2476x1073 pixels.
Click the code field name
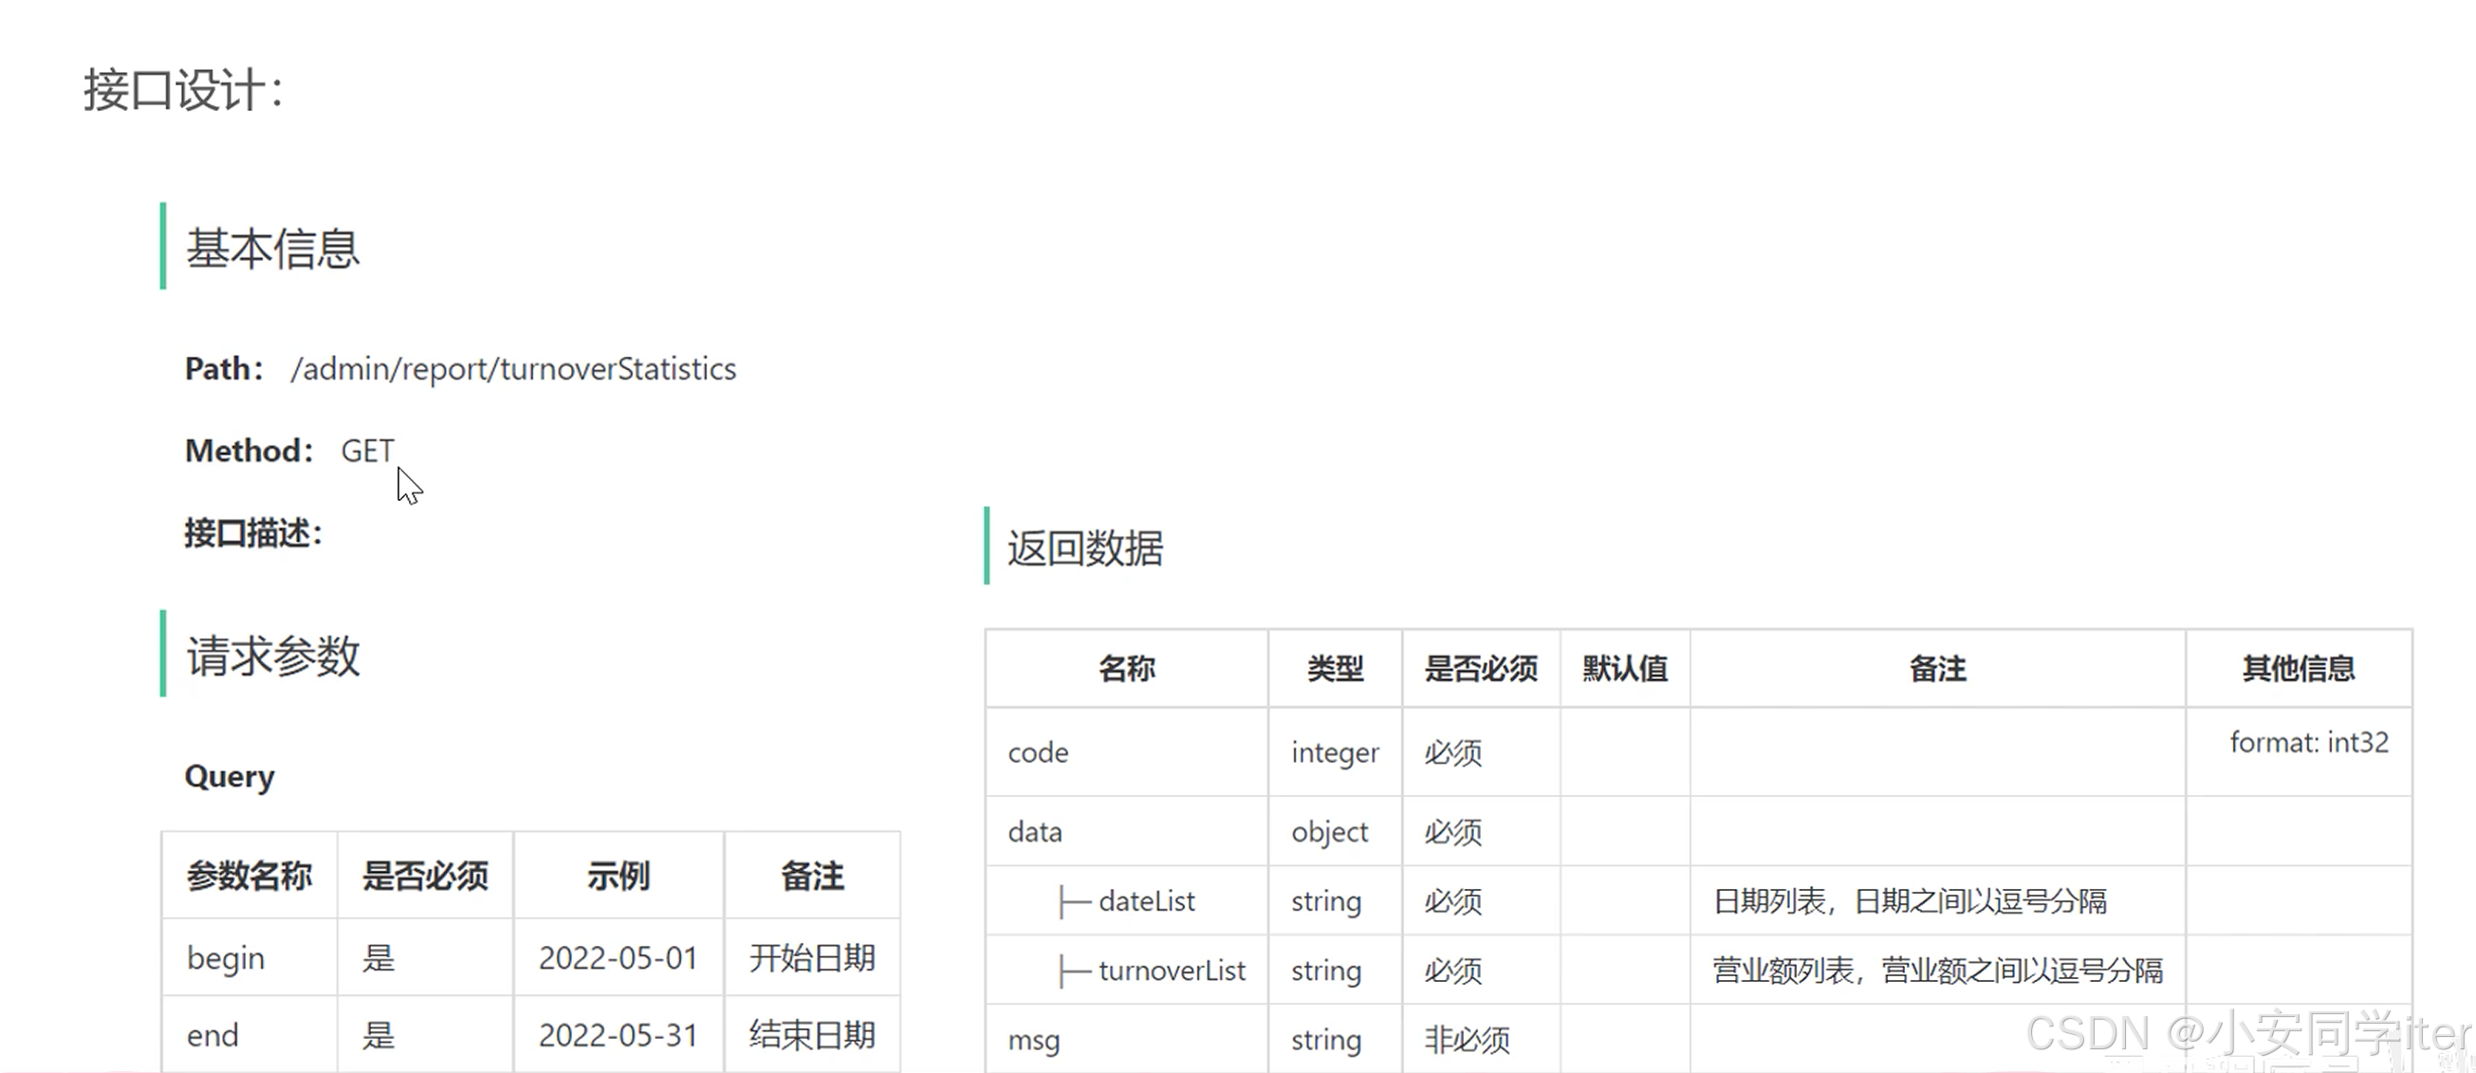[1038, 752]
